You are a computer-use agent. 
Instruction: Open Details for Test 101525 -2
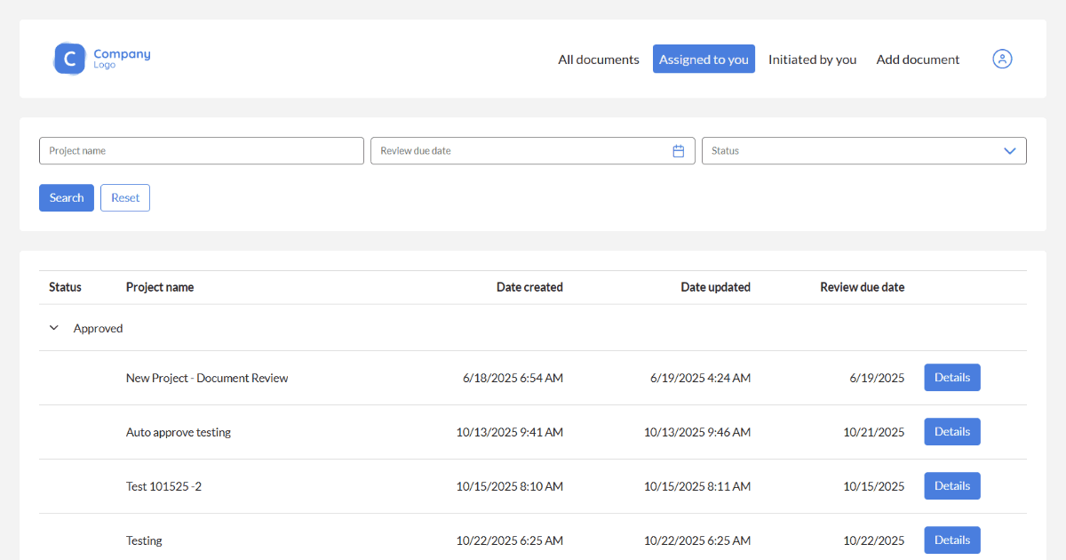(951, 486)
